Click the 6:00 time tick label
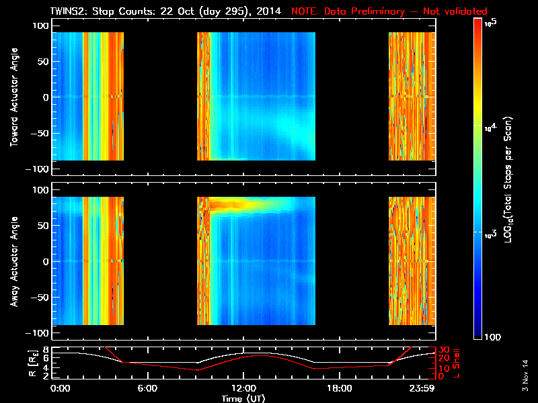 coord(148,388)
